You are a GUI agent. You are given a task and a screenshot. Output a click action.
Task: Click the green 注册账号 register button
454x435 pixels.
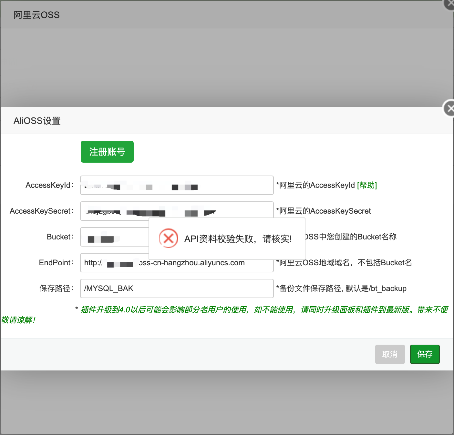(x=107, y=152)
